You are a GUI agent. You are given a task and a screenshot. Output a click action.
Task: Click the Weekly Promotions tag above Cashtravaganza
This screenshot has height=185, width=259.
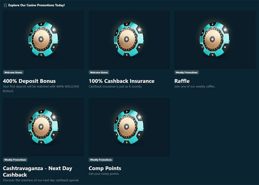[15, 160]
